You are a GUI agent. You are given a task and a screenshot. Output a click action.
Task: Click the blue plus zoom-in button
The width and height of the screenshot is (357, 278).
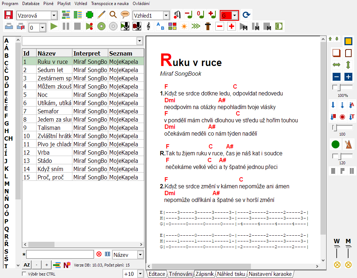pos(348,76)
